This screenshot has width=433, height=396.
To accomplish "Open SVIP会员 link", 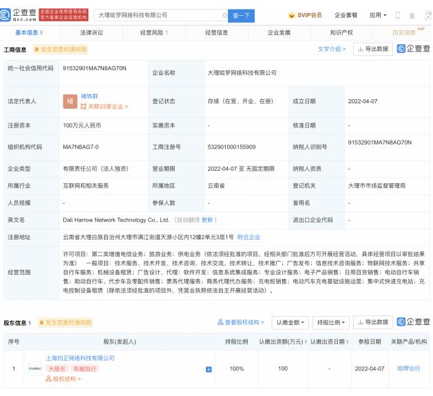I will (310, 15).
